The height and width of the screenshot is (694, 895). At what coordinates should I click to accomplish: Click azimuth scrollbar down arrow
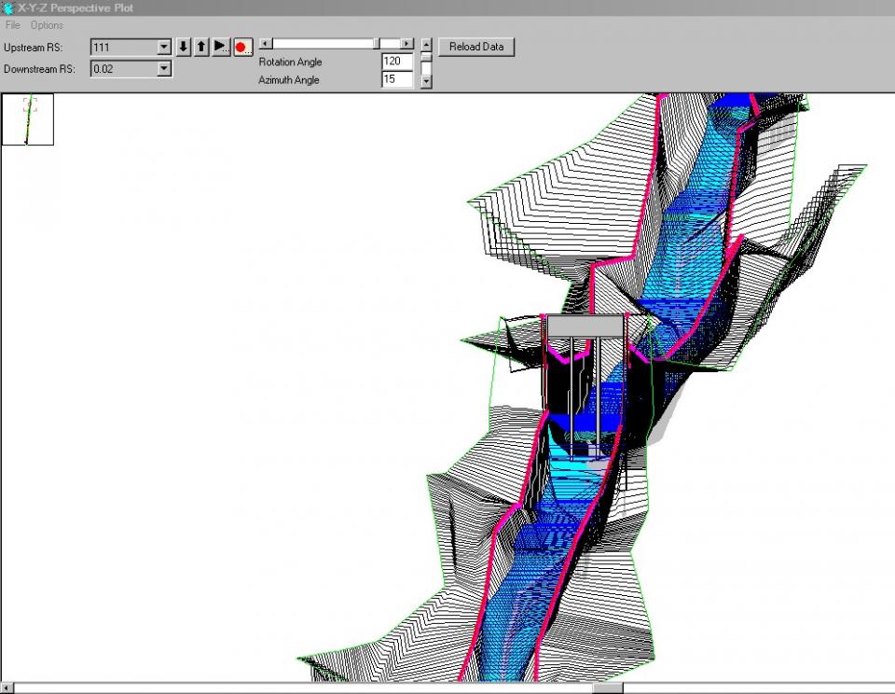coord(426,82)
